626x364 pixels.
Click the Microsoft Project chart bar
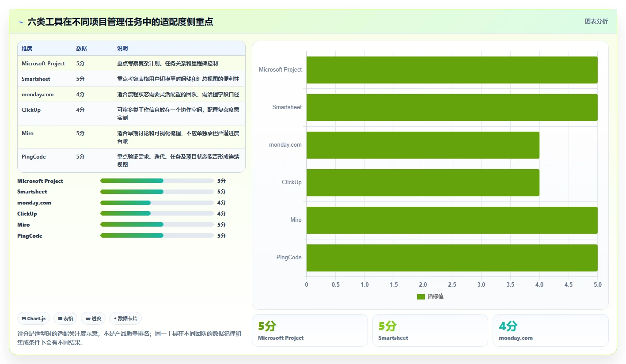click(x=452, y=70)
